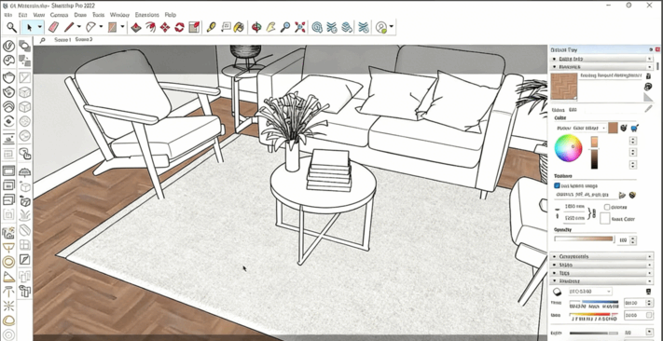
Task: Click the shadow Time slider
Action: [593, 303]
